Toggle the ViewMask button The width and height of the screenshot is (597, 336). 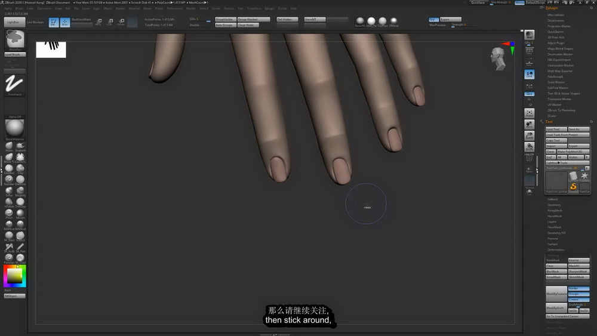pos(556,260)
